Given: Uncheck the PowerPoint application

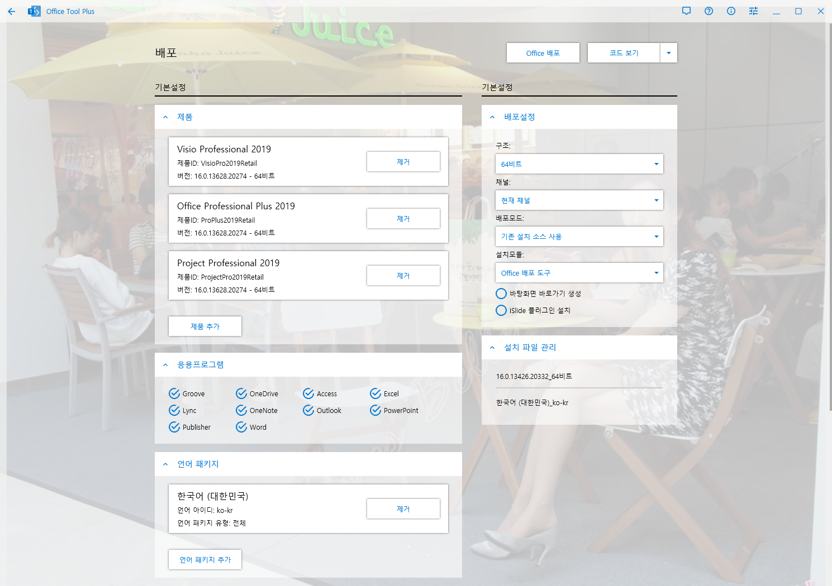Looking at the screenshot, I should (x=375, y=410).
